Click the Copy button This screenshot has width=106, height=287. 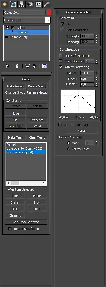(15, 196)
